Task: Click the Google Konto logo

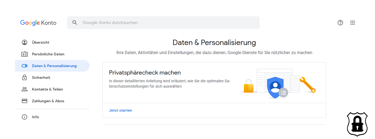Action: [38, 23]
